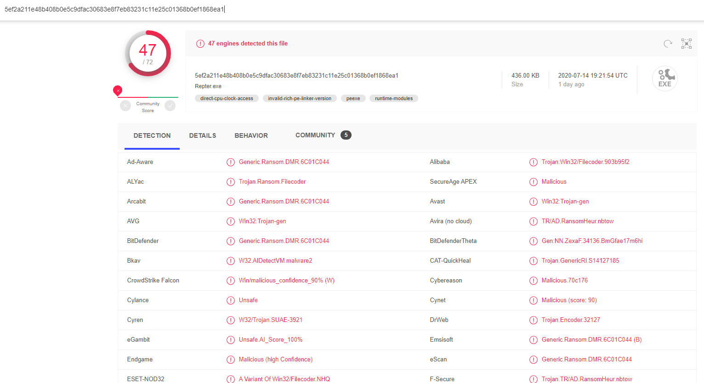This screenshot has width=704, height=383.
Task: Click the hash search input field
Action: point(322,9)
